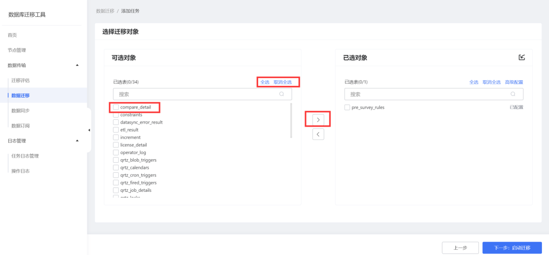Screen dimensions: 549x255
Task: Check the operator_log checkbox
Action: click(116, 152)
